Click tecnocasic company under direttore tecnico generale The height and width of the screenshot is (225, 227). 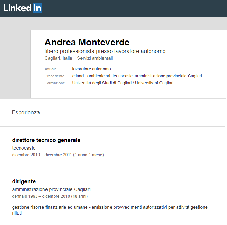point(23,148)
